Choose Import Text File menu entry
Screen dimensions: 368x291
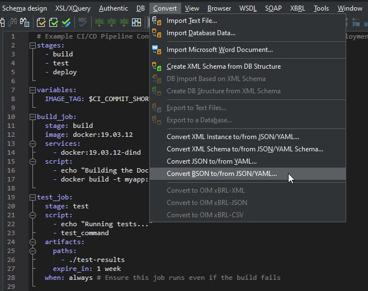pos(191,21)
